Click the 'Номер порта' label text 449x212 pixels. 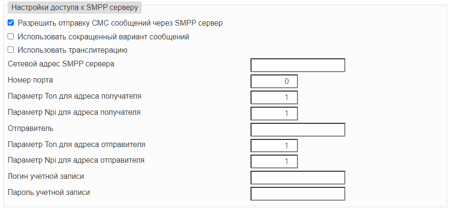(30, 80)
